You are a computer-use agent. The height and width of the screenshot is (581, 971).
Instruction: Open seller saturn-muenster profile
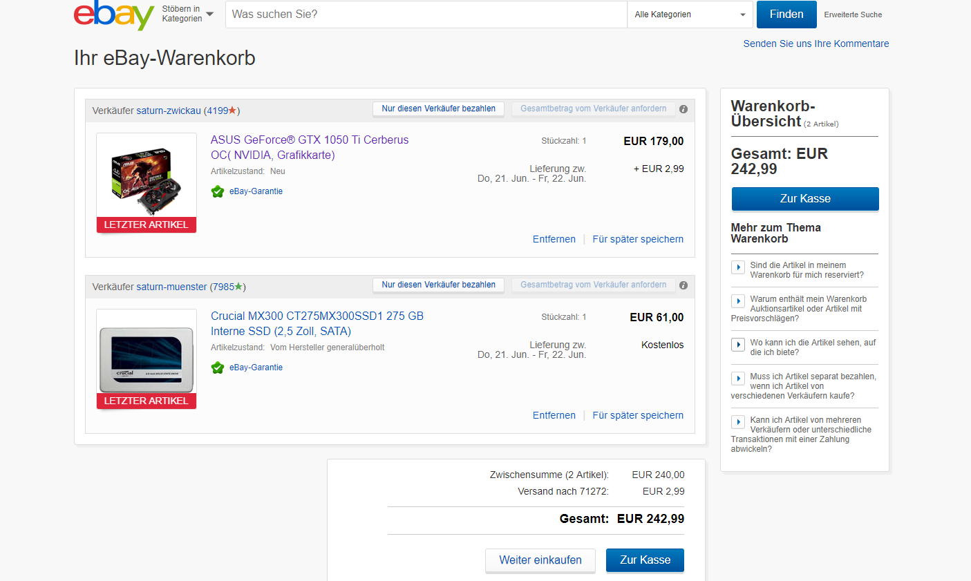pyautogui.click(x=171, y=287)
